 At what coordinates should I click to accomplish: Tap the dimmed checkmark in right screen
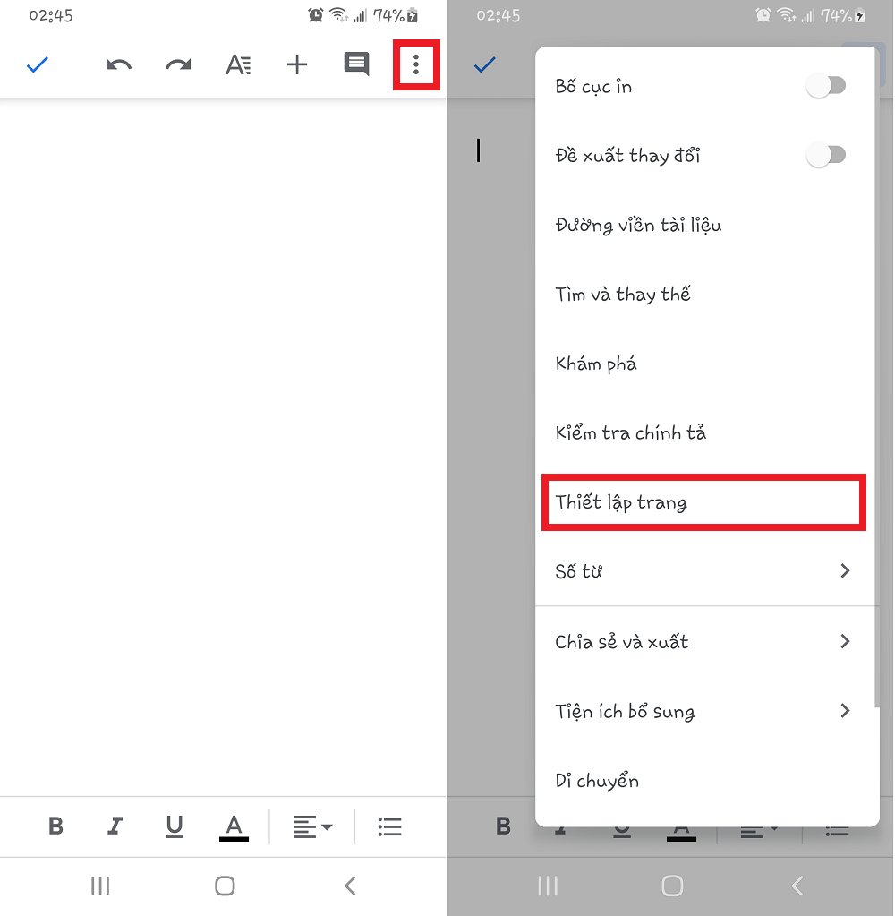(484, 64)
